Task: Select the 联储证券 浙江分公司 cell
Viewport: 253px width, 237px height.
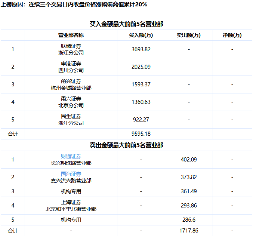Action: [x=71, y=49]
